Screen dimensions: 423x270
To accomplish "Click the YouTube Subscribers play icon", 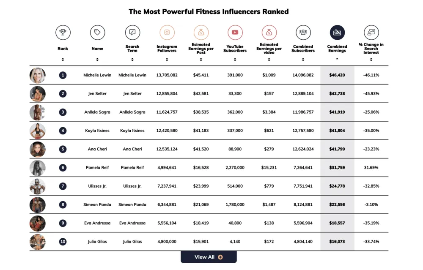I will pyautogui.click(x=235, y=32).
